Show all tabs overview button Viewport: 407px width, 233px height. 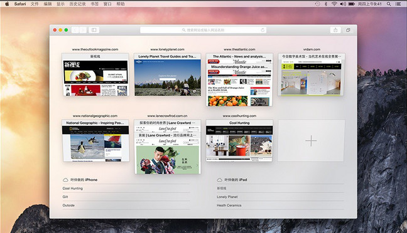tap(349, 30)
